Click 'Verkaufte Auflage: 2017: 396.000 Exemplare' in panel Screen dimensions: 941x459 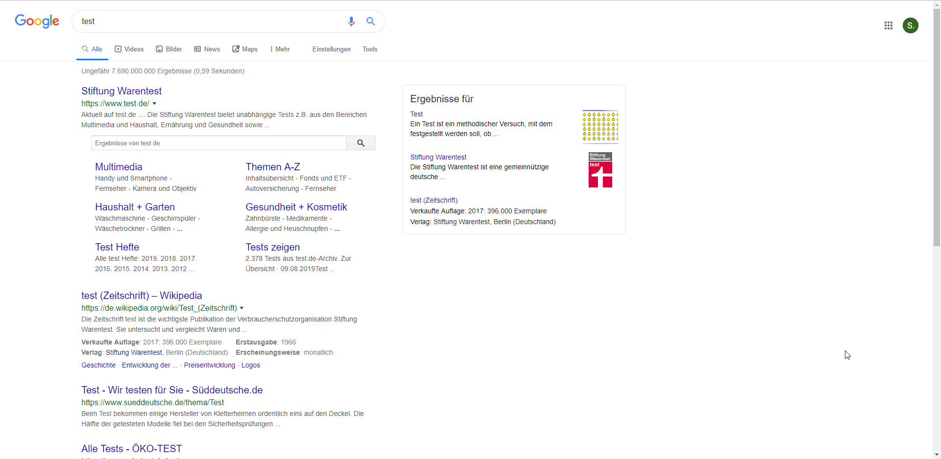(478, 211)
